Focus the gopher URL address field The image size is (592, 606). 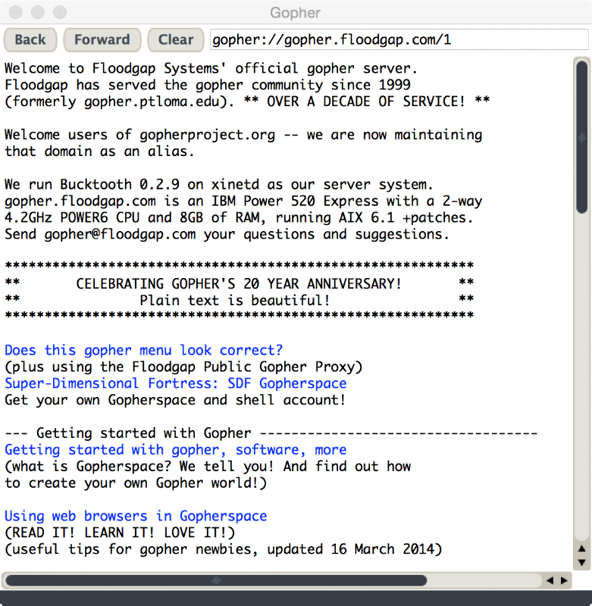point(399,39)
